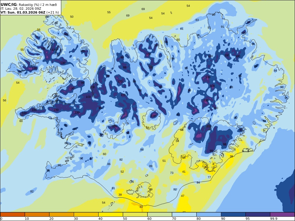Viewport: 295px width, 221px height.
Task: Click the '(+21 h)' forecast offset text
Action: pos(53,12)
